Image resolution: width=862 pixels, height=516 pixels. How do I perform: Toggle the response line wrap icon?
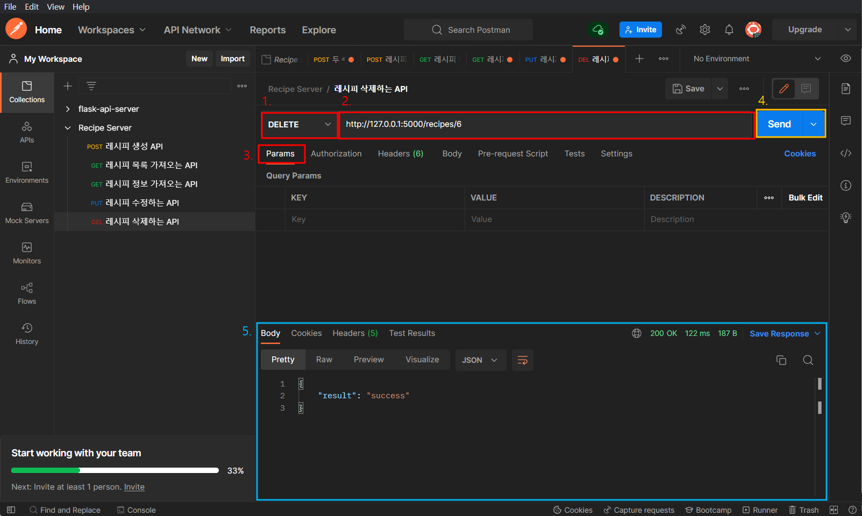(x=522, y=360)
